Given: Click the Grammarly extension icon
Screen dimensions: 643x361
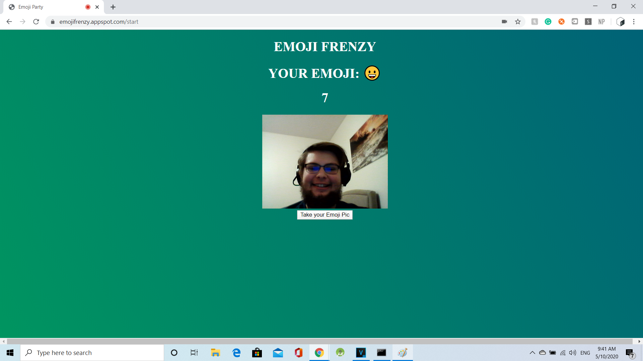Looking at the screenshot, I should (548, 22).
